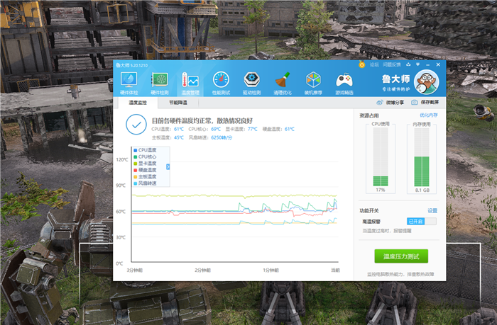Click the camera screenshot icon
Viewport: 497px width, 325px height.
414,103
